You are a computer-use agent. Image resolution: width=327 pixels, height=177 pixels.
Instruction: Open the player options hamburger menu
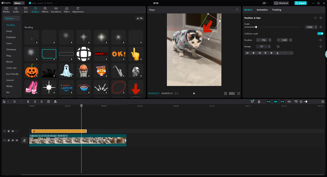click(x=237, y=9)
